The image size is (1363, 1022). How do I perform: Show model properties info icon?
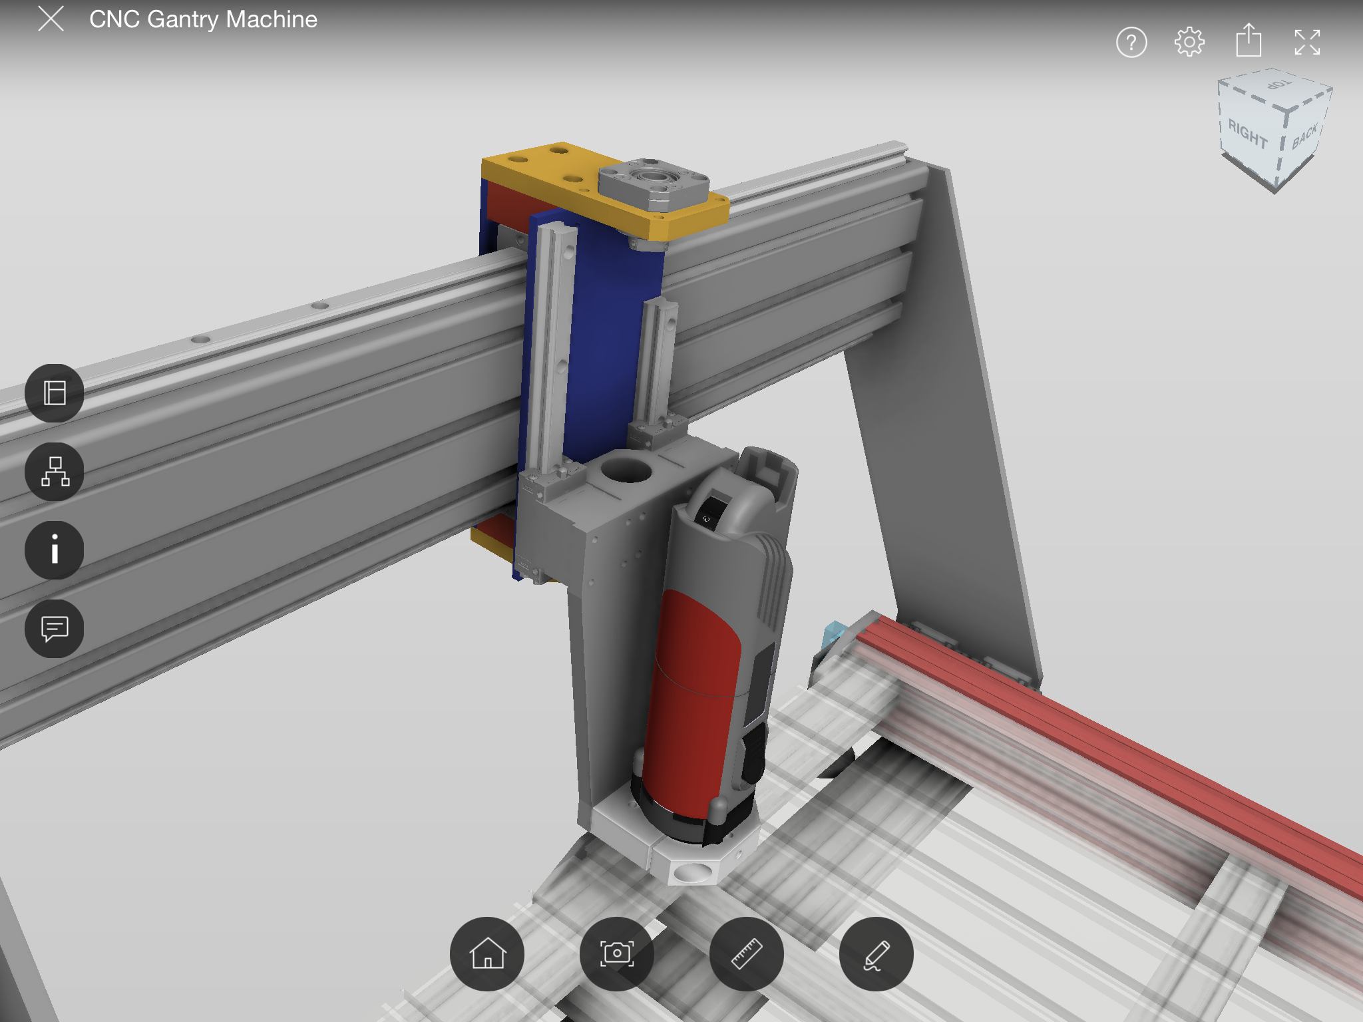point(55,550)
